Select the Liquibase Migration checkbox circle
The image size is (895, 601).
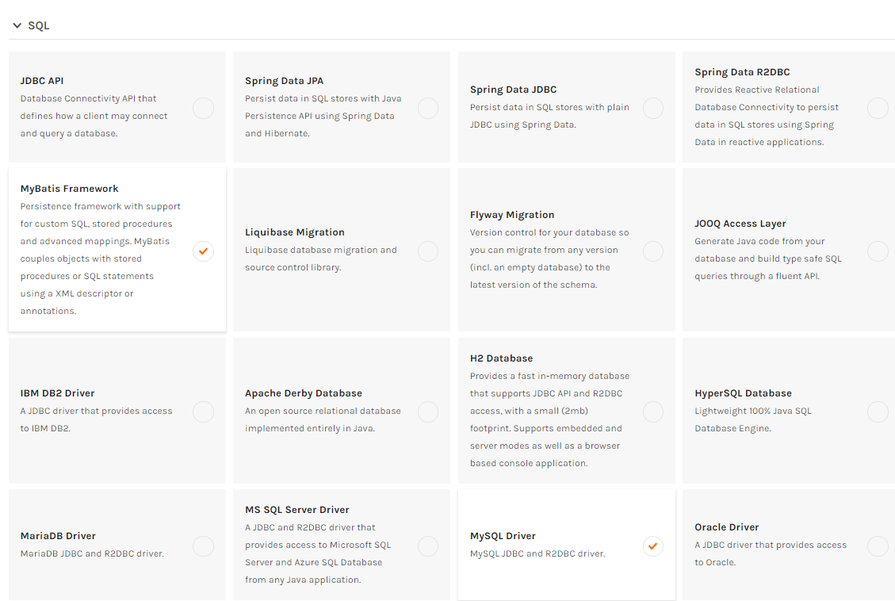coord(428,251)
